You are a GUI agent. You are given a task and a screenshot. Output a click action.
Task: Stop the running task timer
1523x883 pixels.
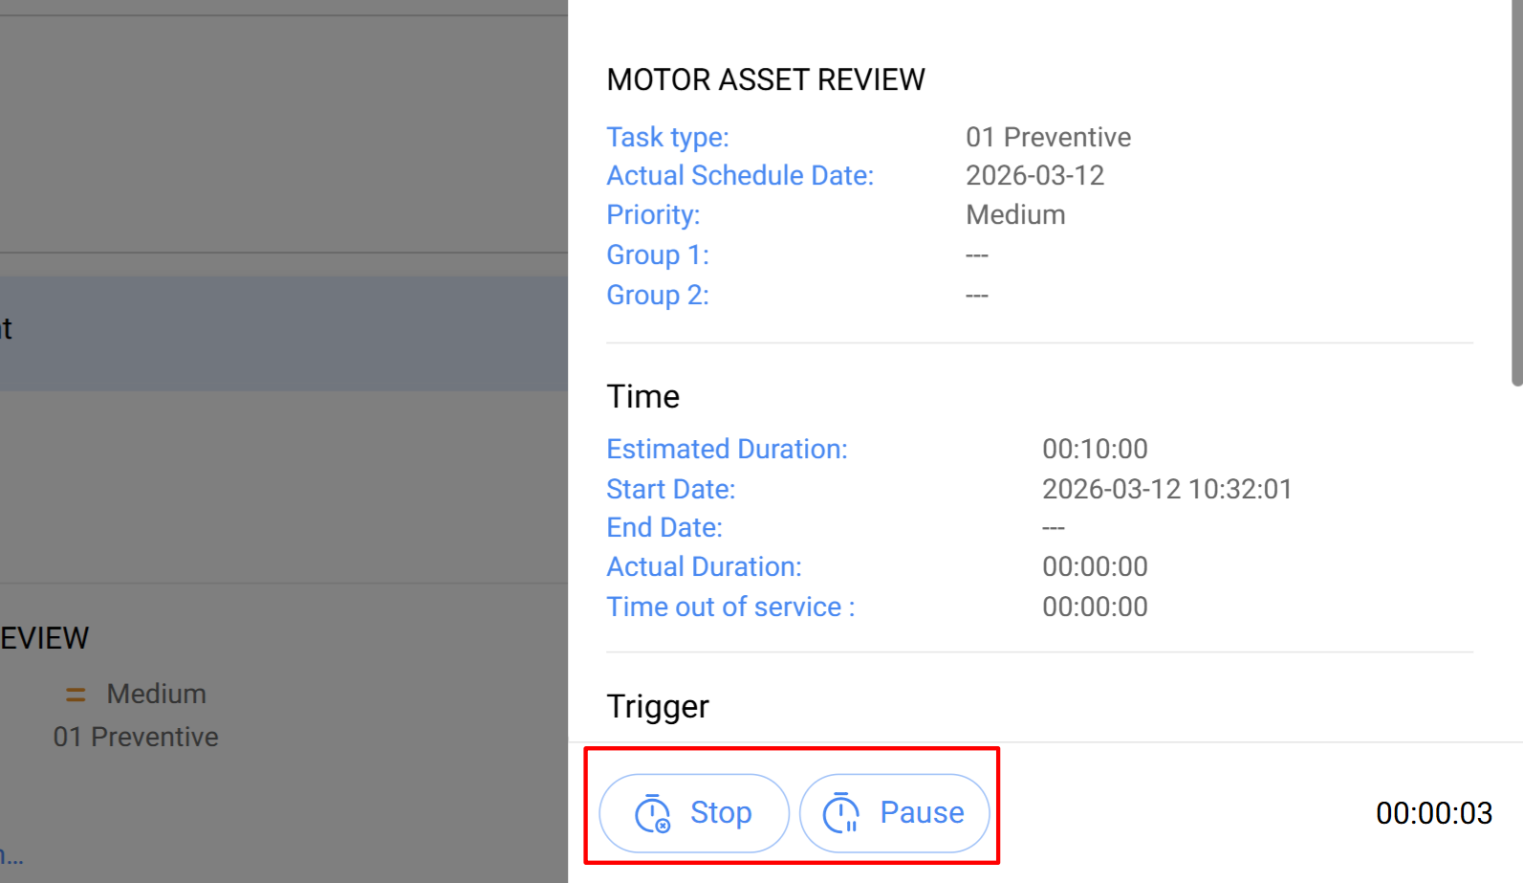[694, 813]
